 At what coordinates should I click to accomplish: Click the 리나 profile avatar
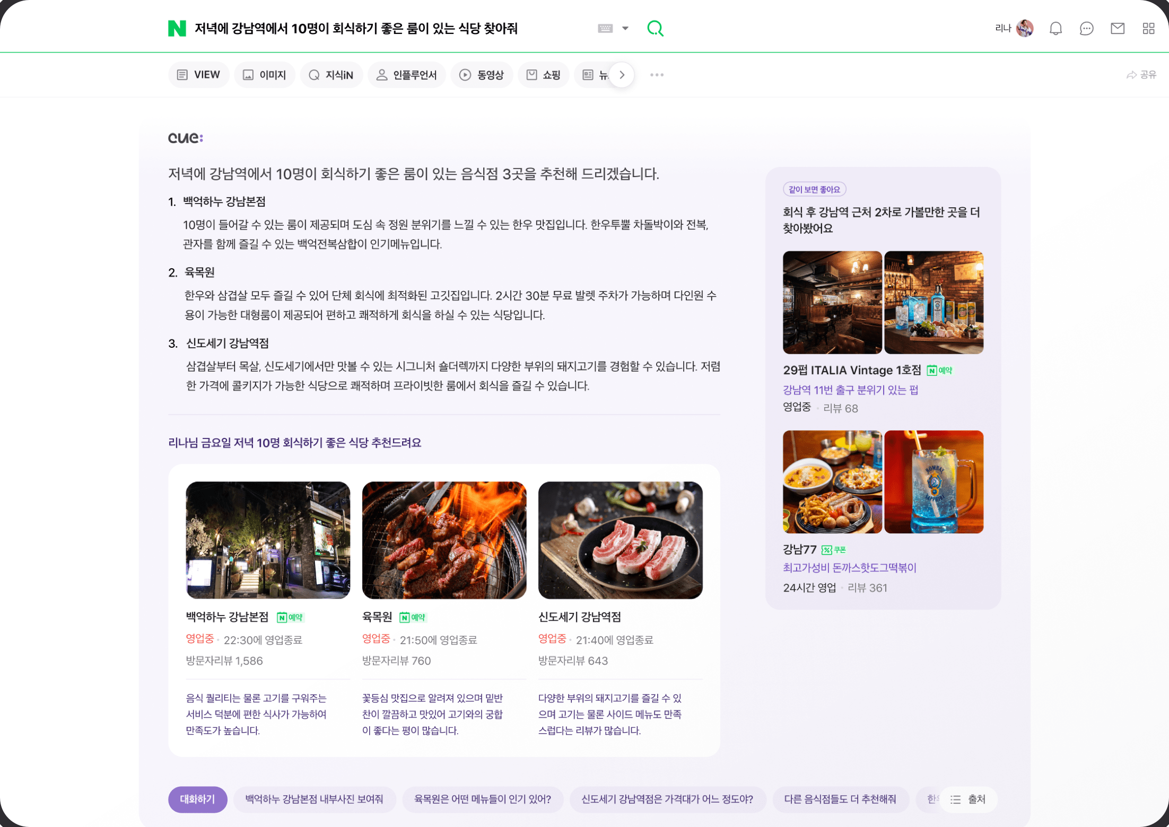[x=1025, y=29]
